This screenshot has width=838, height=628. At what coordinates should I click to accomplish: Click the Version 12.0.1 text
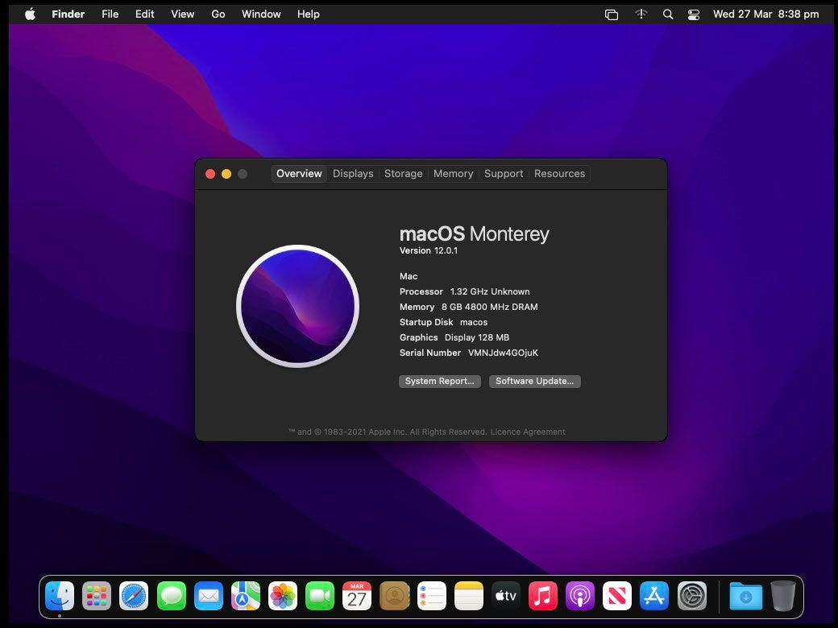click(429, 250)
